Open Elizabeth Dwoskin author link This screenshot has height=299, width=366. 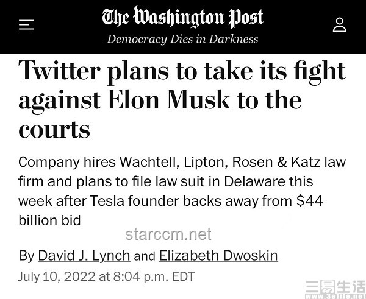click(x=218, y=255)
